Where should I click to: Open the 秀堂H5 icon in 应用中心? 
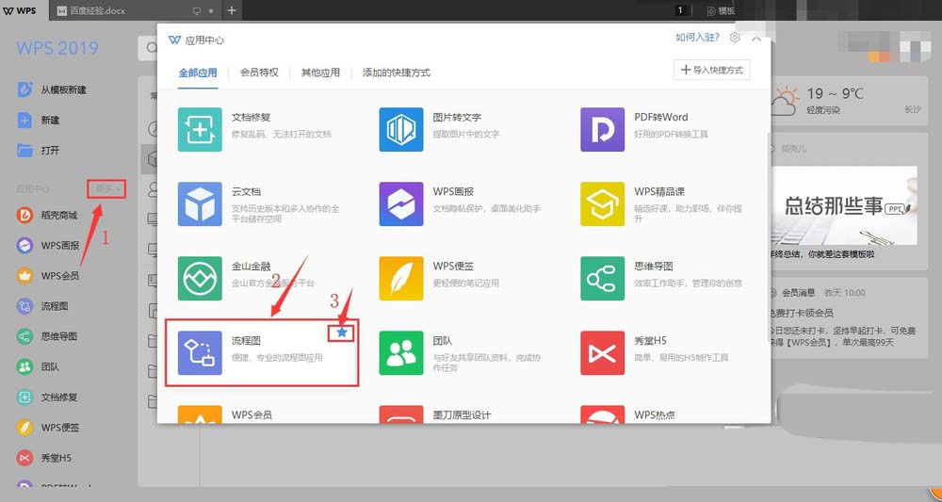click(603, 353)
